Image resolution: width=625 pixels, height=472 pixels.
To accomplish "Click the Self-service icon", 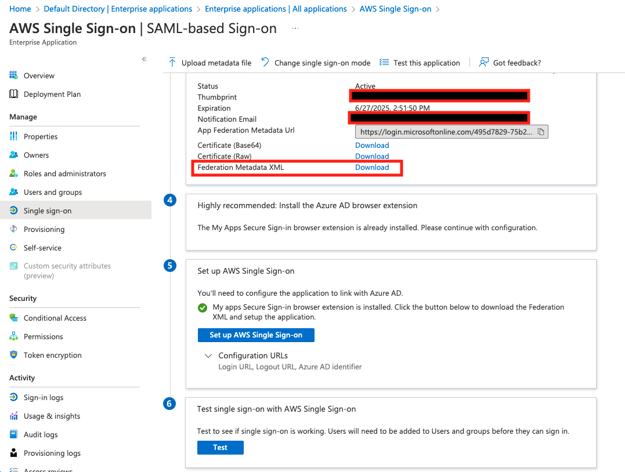I will [x=13, y=248].
